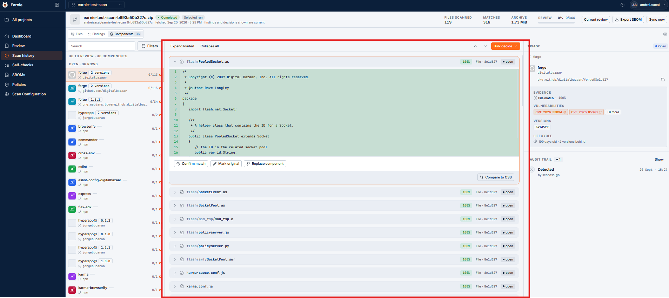Screen dimensions: 669x298
Task: Open the Bulk decide dropdown
Action: tap(505, 46)
